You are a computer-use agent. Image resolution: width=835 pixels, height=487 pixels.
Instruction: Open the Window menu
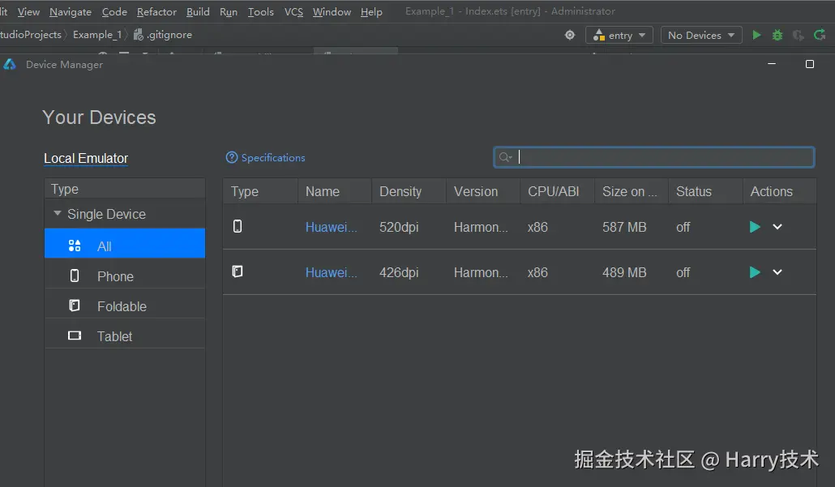coord(332,11)
